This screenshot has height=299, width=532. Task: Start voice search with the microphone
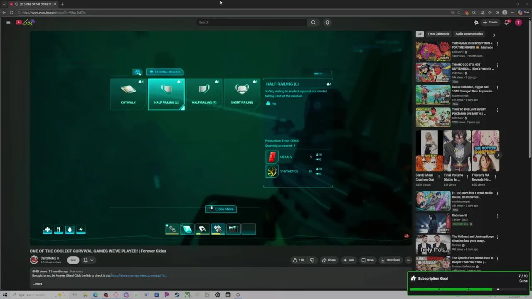click(x=328, y=22)
